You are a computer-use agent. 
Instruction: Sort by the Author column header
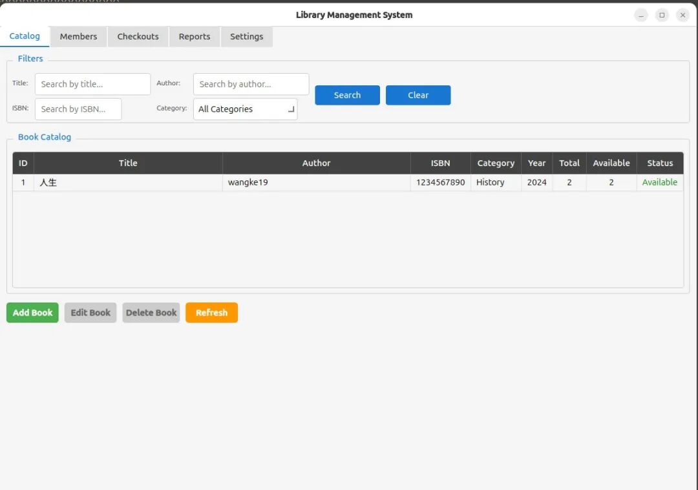(317, 163)
